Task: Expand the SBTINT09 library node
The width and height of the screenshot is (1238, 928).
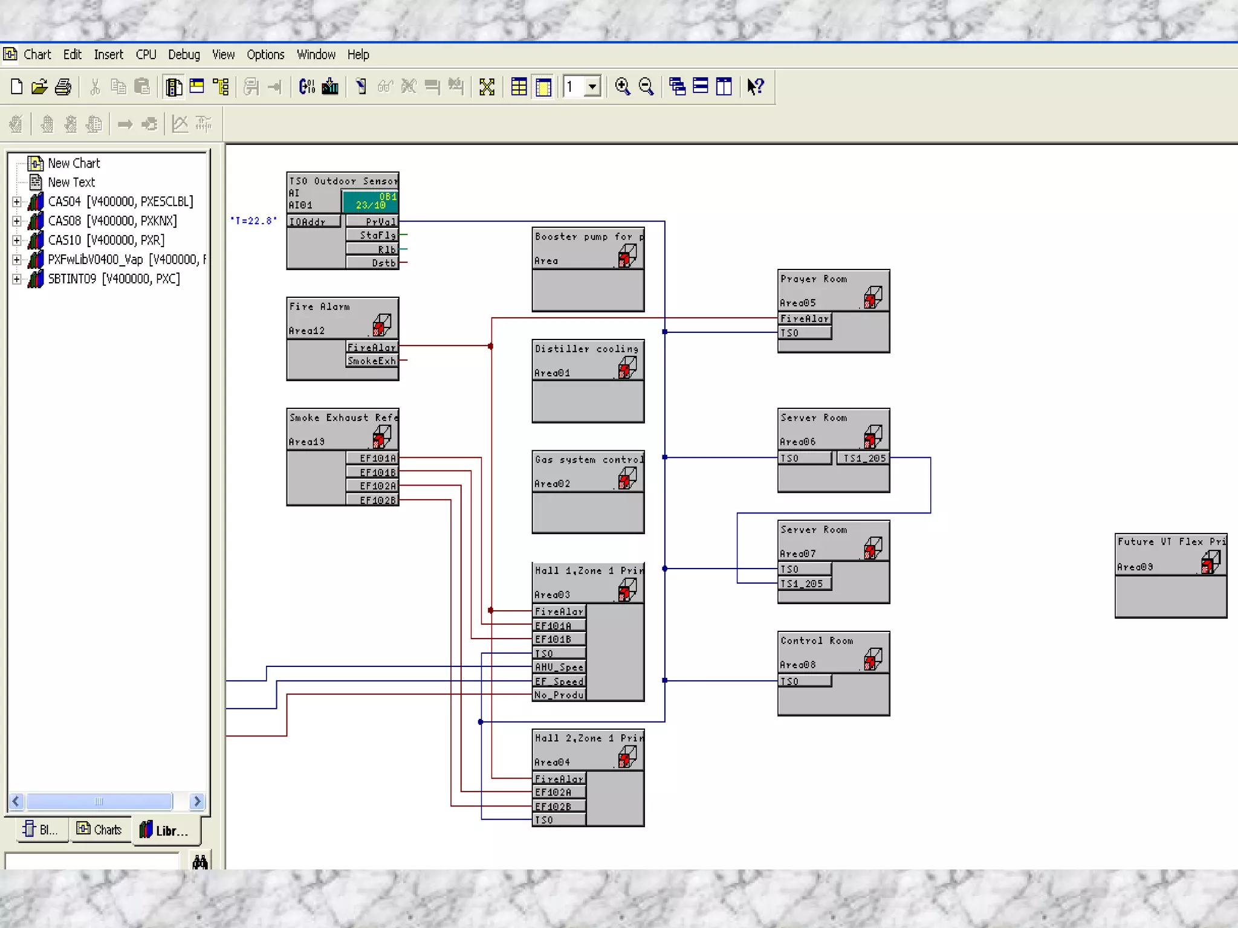Action: (17, 279)
